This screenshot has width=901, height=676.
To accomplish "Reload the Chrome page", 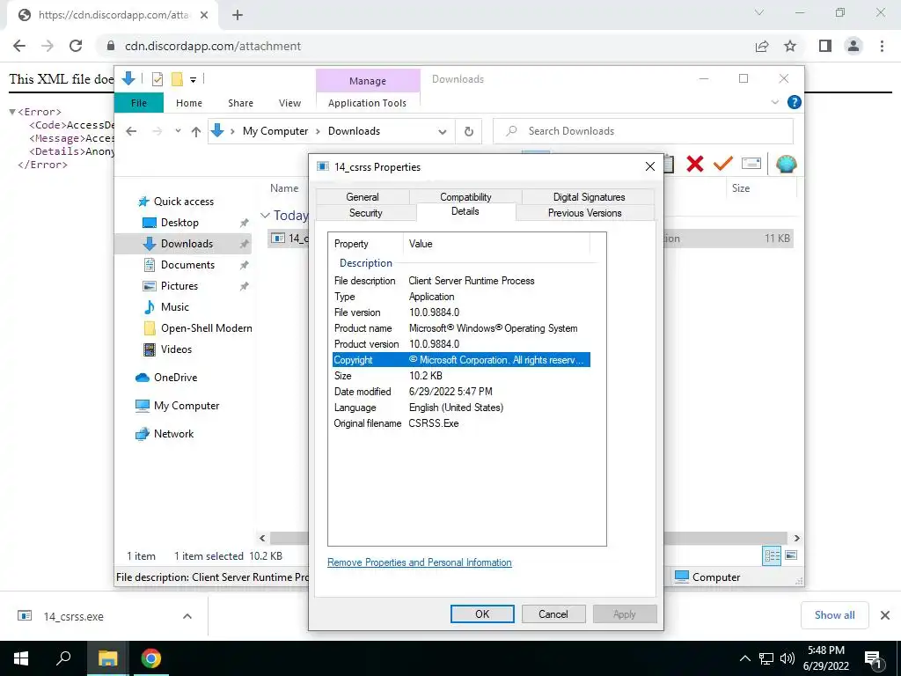I will tap(76, 46).
